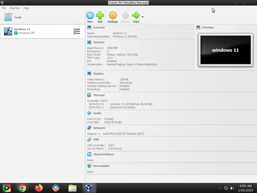Click the Description section icon
257x193 pixels.
89,166
